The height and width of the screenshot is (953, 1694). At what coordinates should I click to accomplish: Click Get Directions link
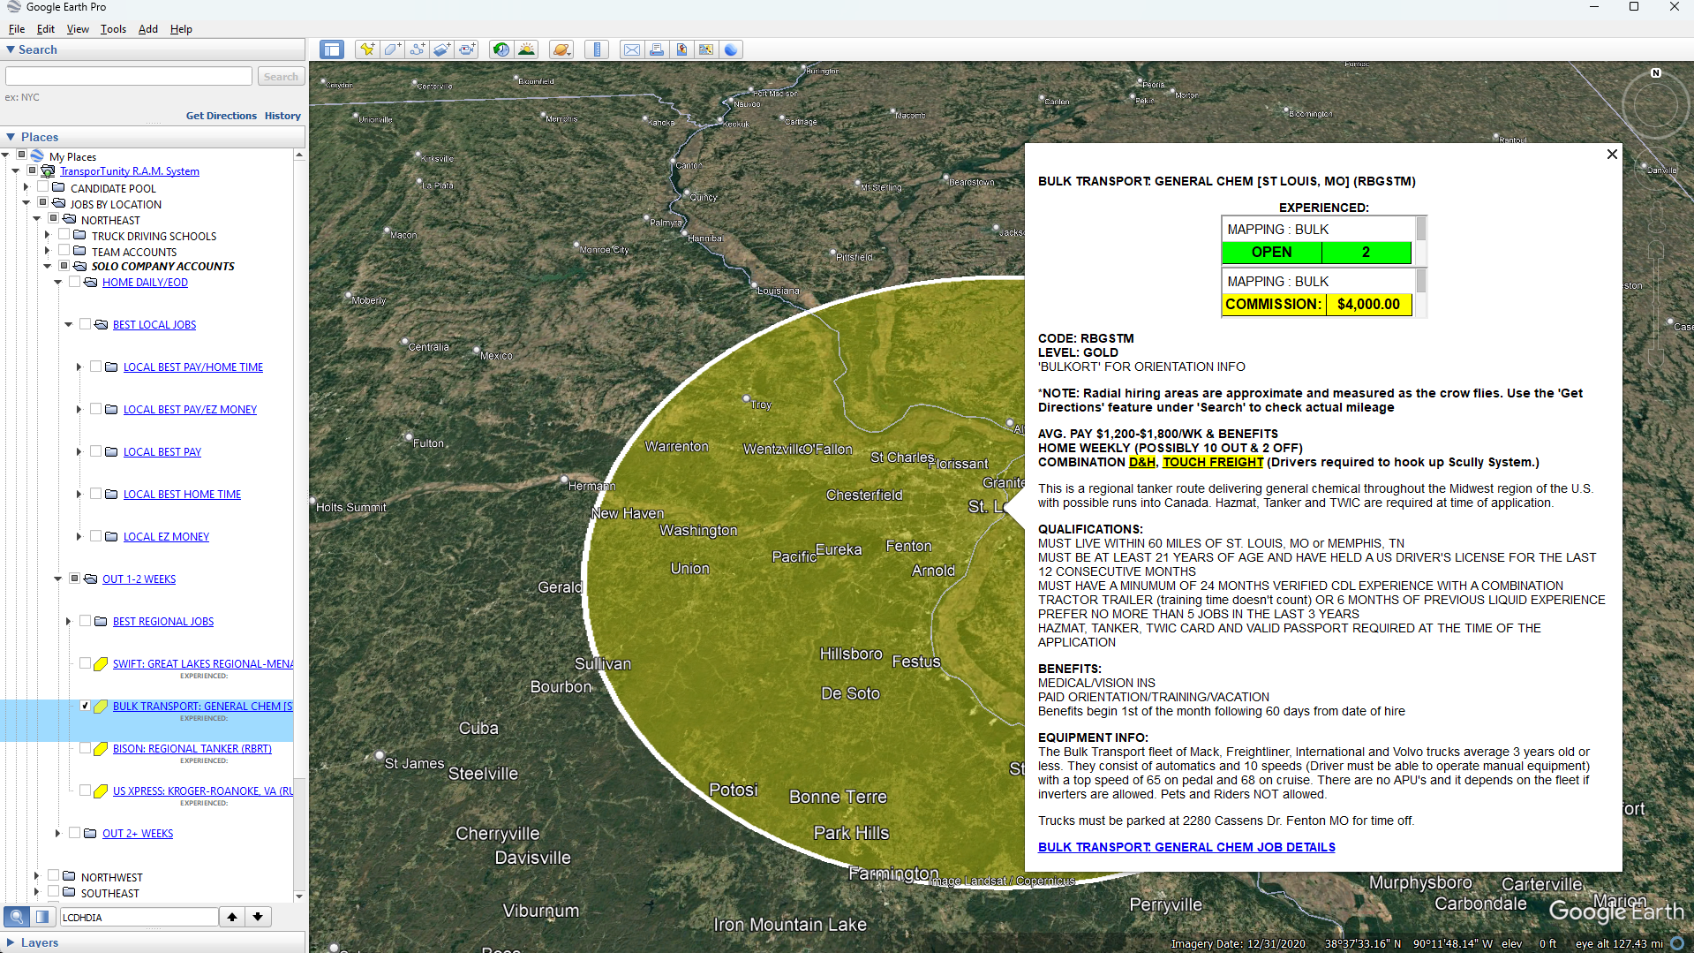point(221,116)
